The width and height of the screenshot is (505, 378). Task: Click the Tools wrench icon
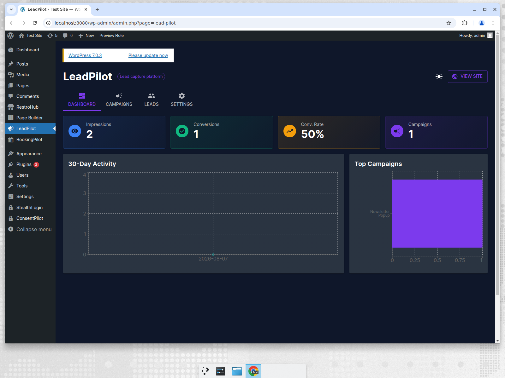(11, 186)
